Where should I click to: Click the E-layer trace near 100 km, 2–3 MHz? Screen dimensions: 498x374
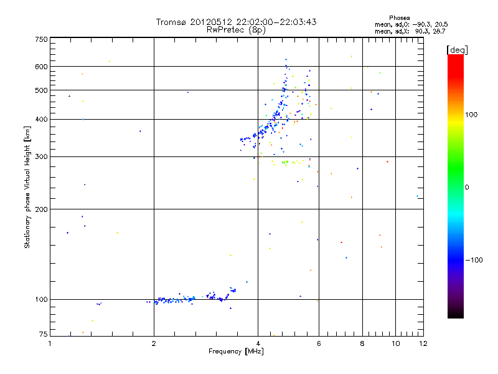[175, 300]
